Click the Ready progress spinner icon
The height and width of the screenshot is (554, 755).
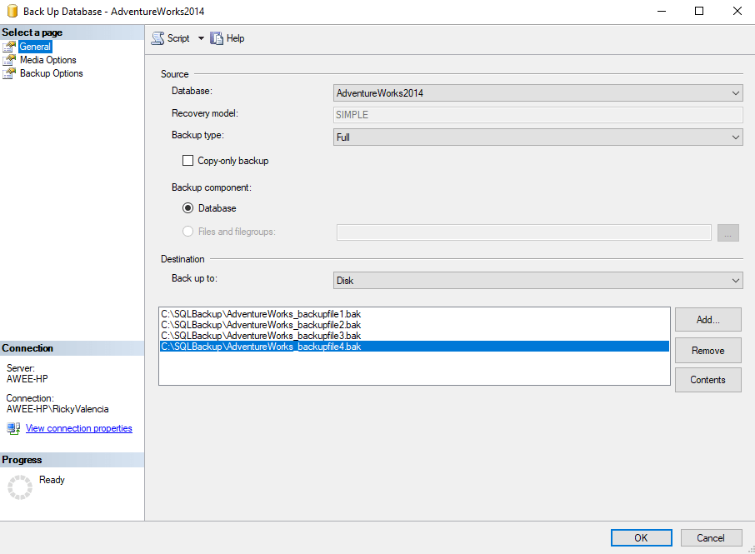(20, 487)
